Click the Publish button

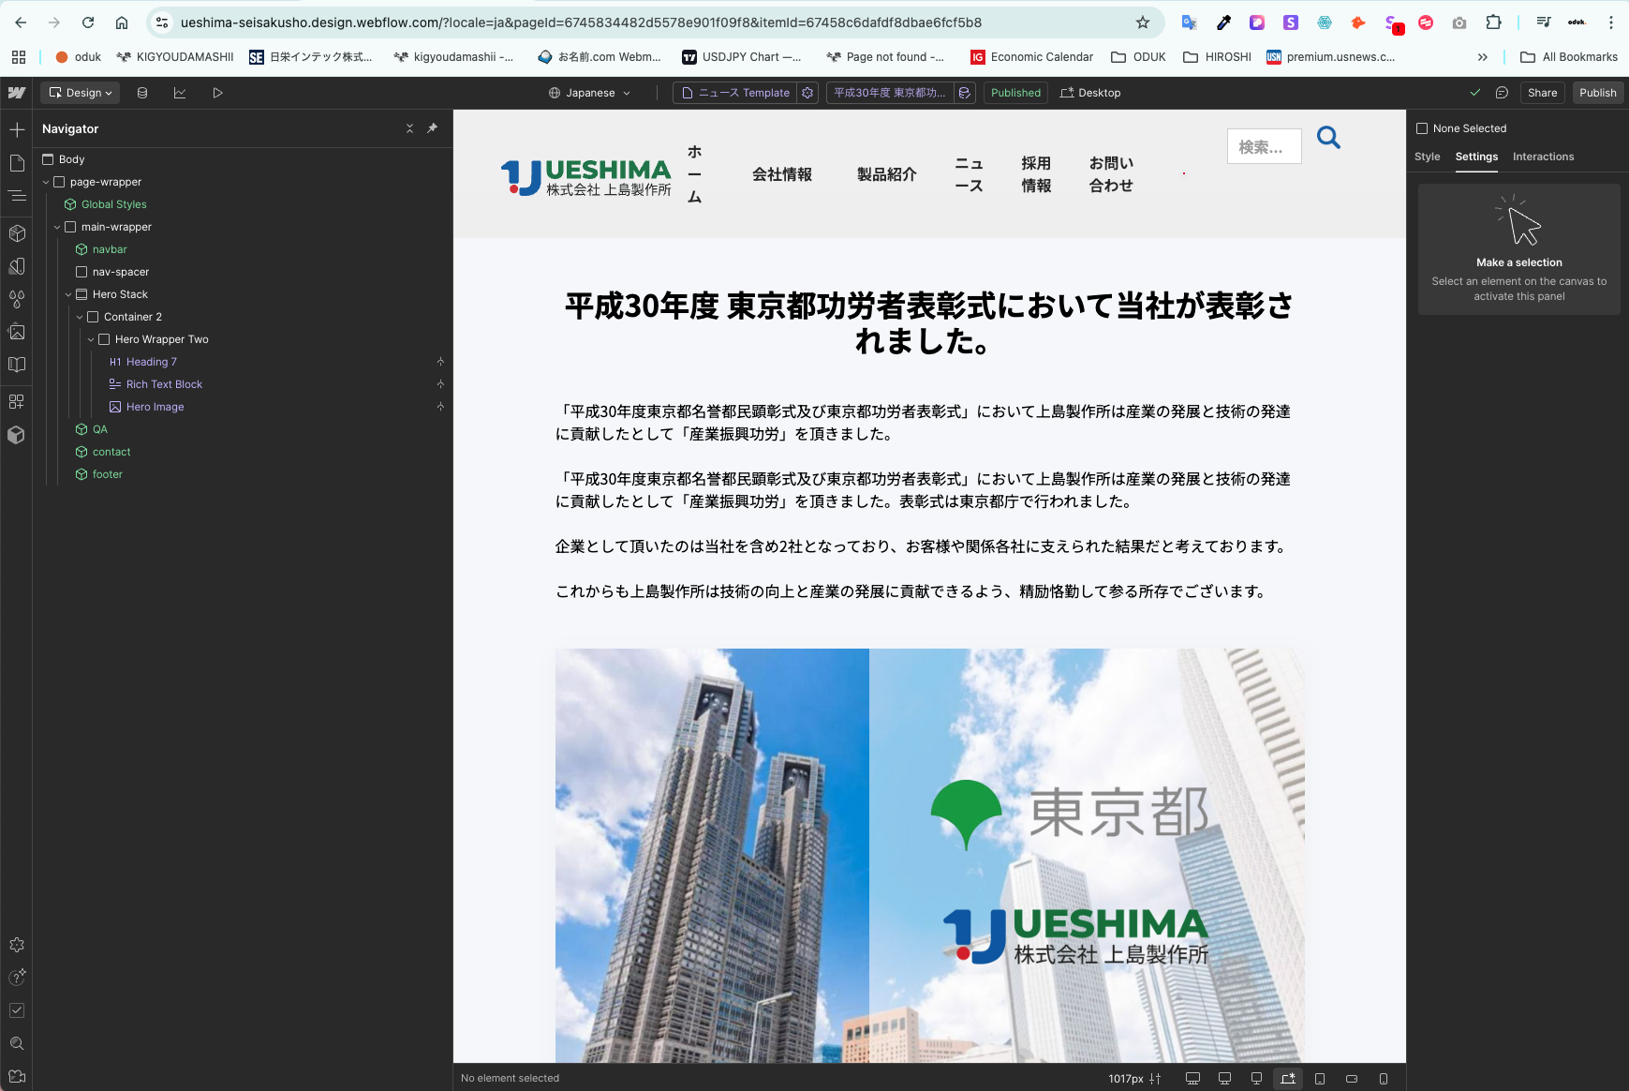coord(1598,93)
